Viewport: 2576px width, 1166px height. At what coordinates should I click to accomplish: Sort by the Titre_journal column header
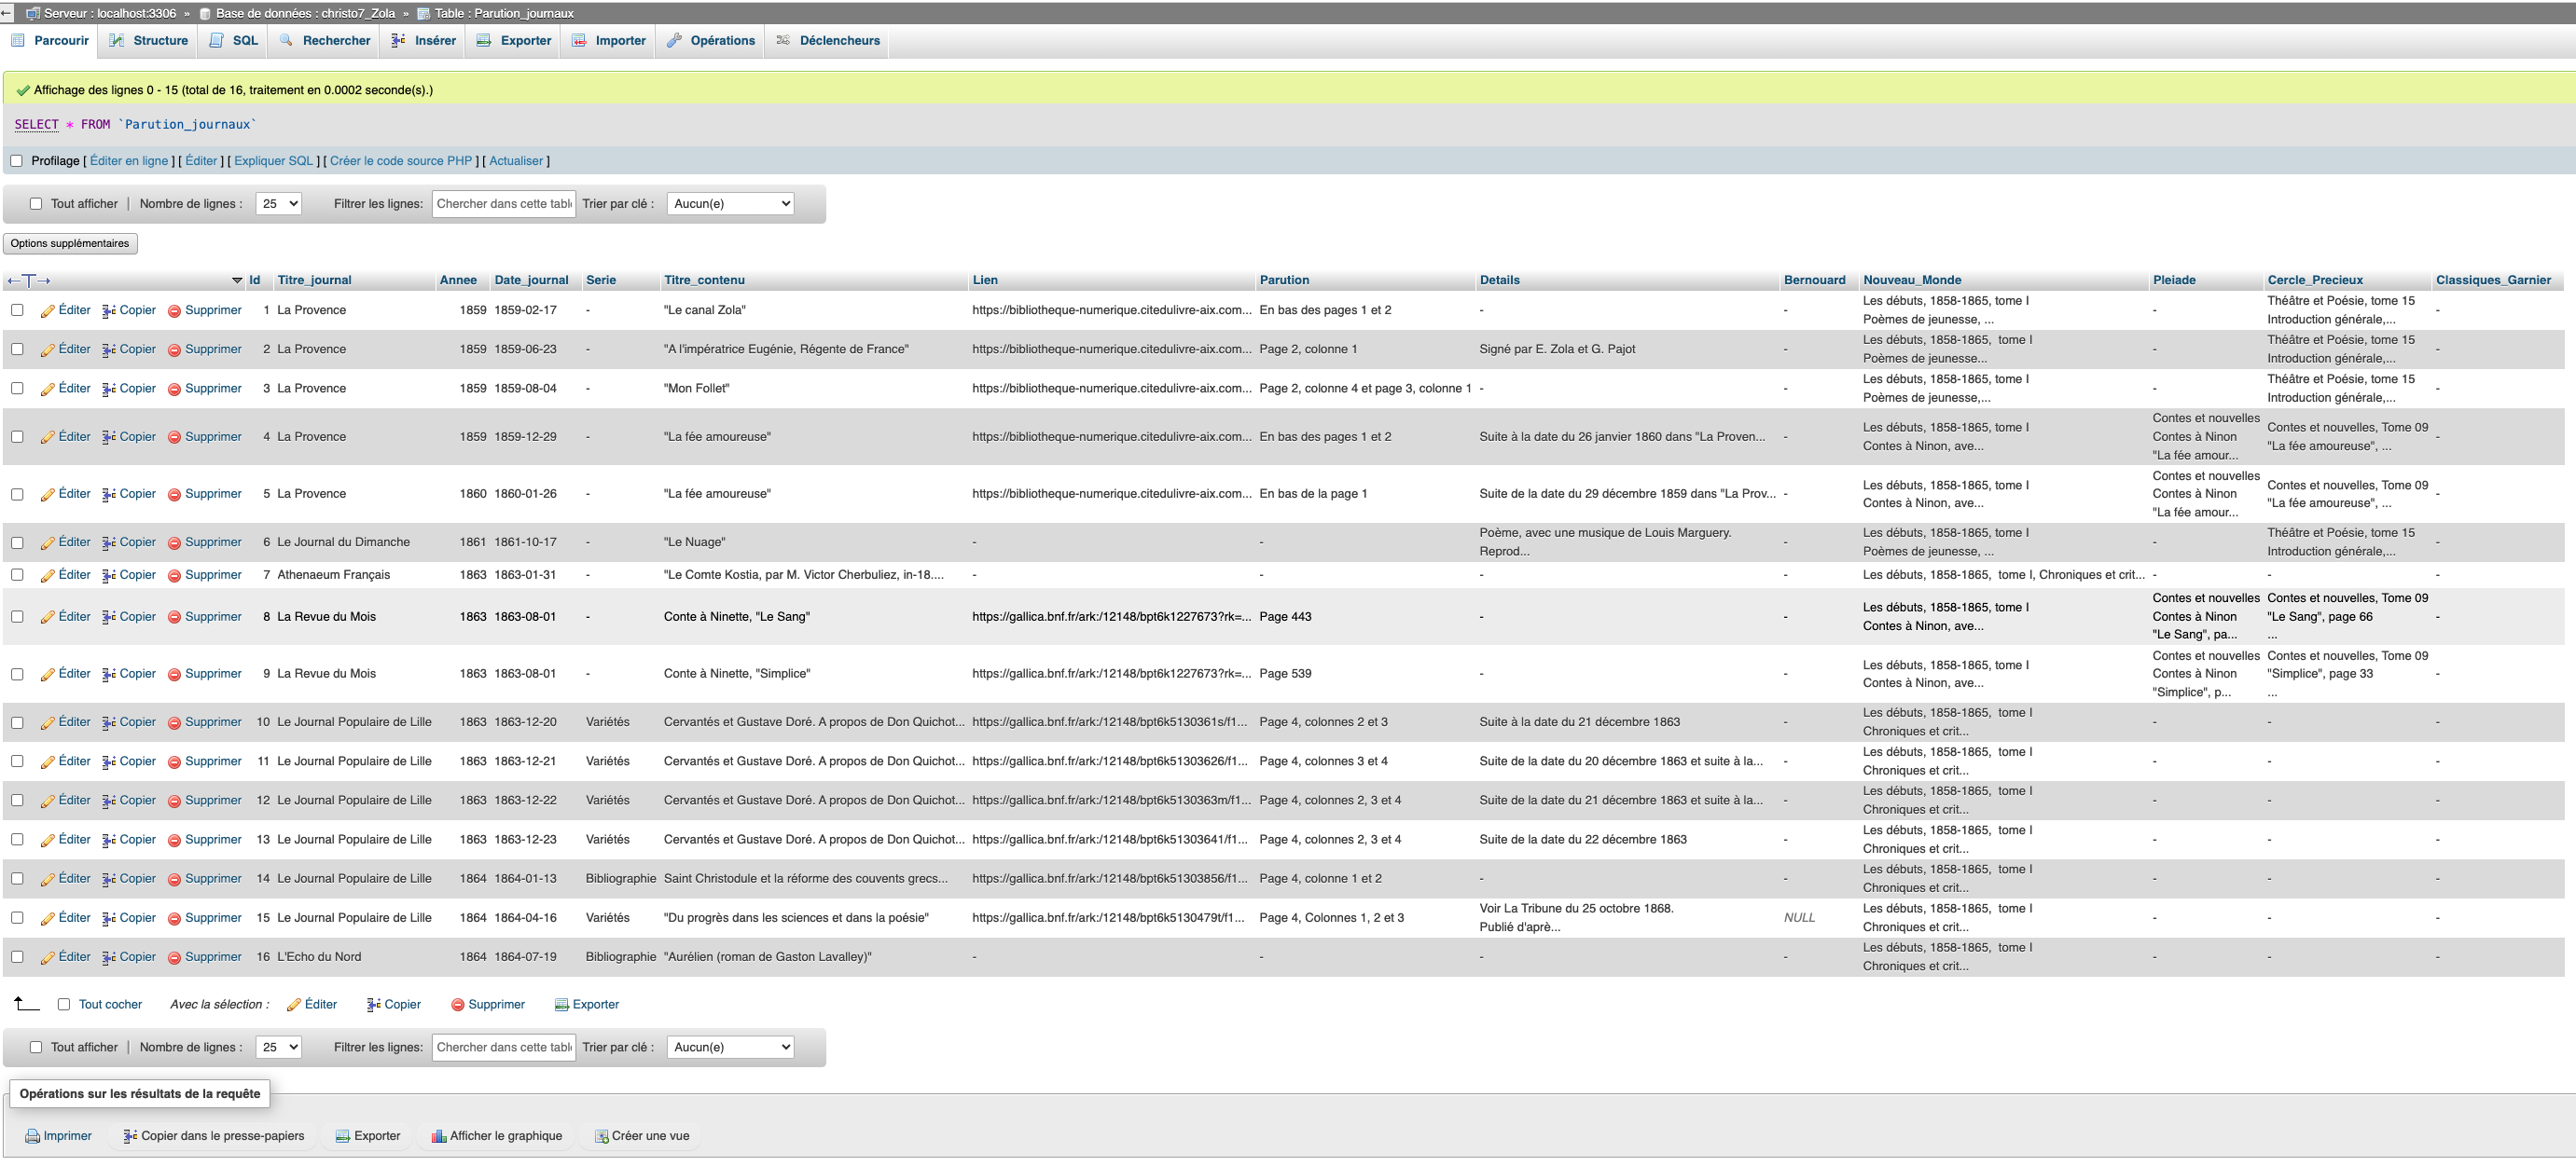click(314, 281)
